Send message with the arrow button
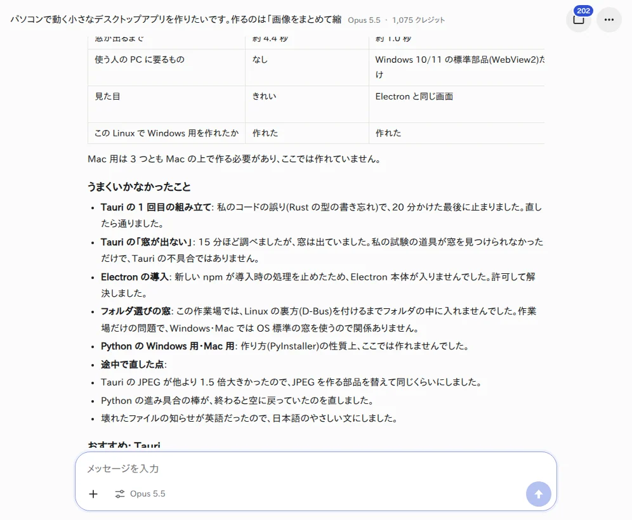This screenshot has width=632, height=520. click(x=539, y=494)
